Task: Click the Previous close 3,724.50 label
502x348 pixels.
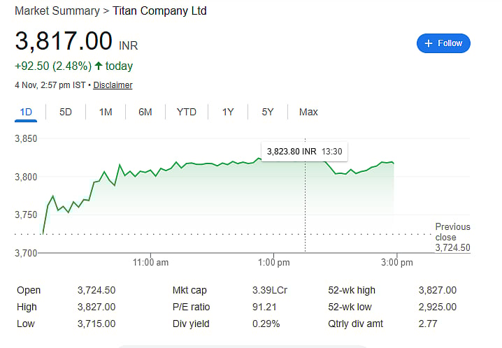Action: click(452, 237)
